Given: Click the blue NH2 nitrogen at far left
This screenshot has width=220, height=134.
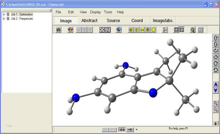Looking at the screenshot, I should click(76, 98).
